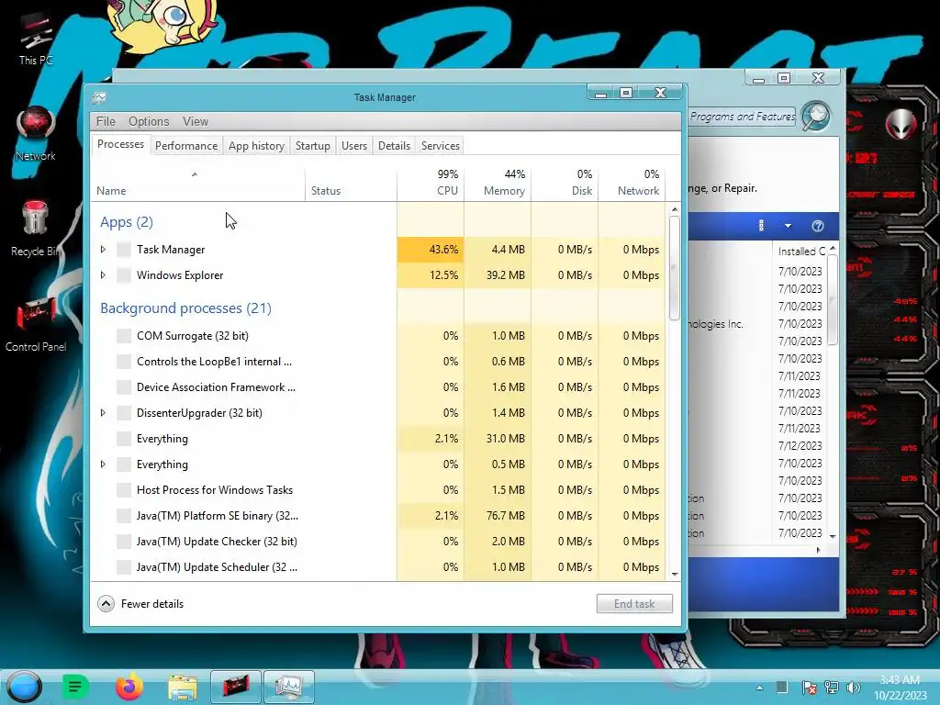The height and width of the screenshot is (705, 940).
Task: Switch to the Performance tab
Action: tap(186, 146)
